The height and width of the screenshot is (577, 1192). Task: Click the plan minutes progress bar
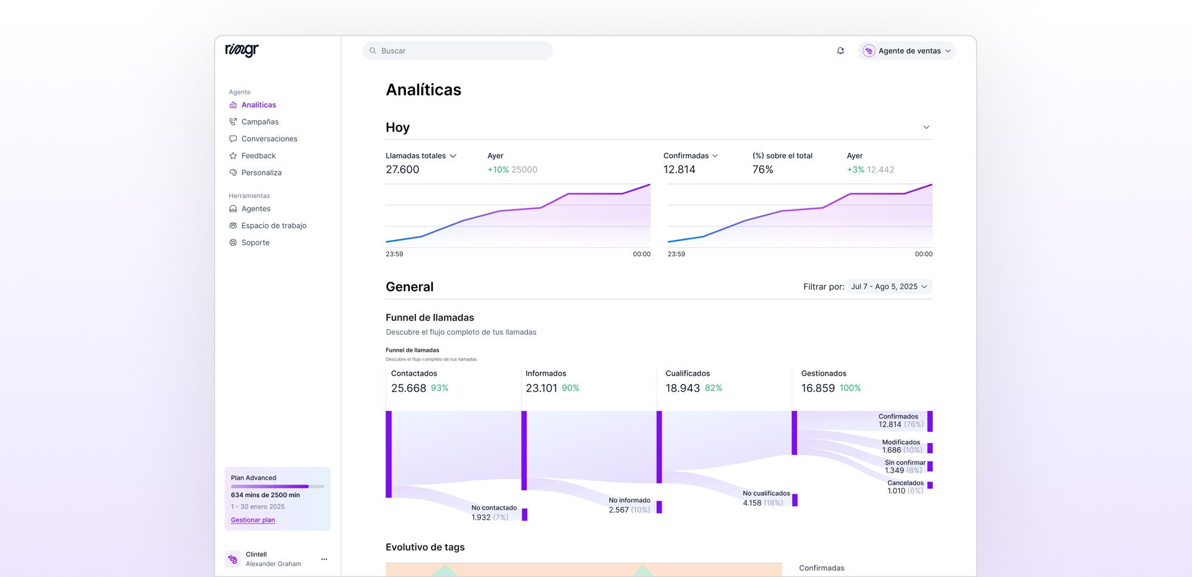coord(277,486)
